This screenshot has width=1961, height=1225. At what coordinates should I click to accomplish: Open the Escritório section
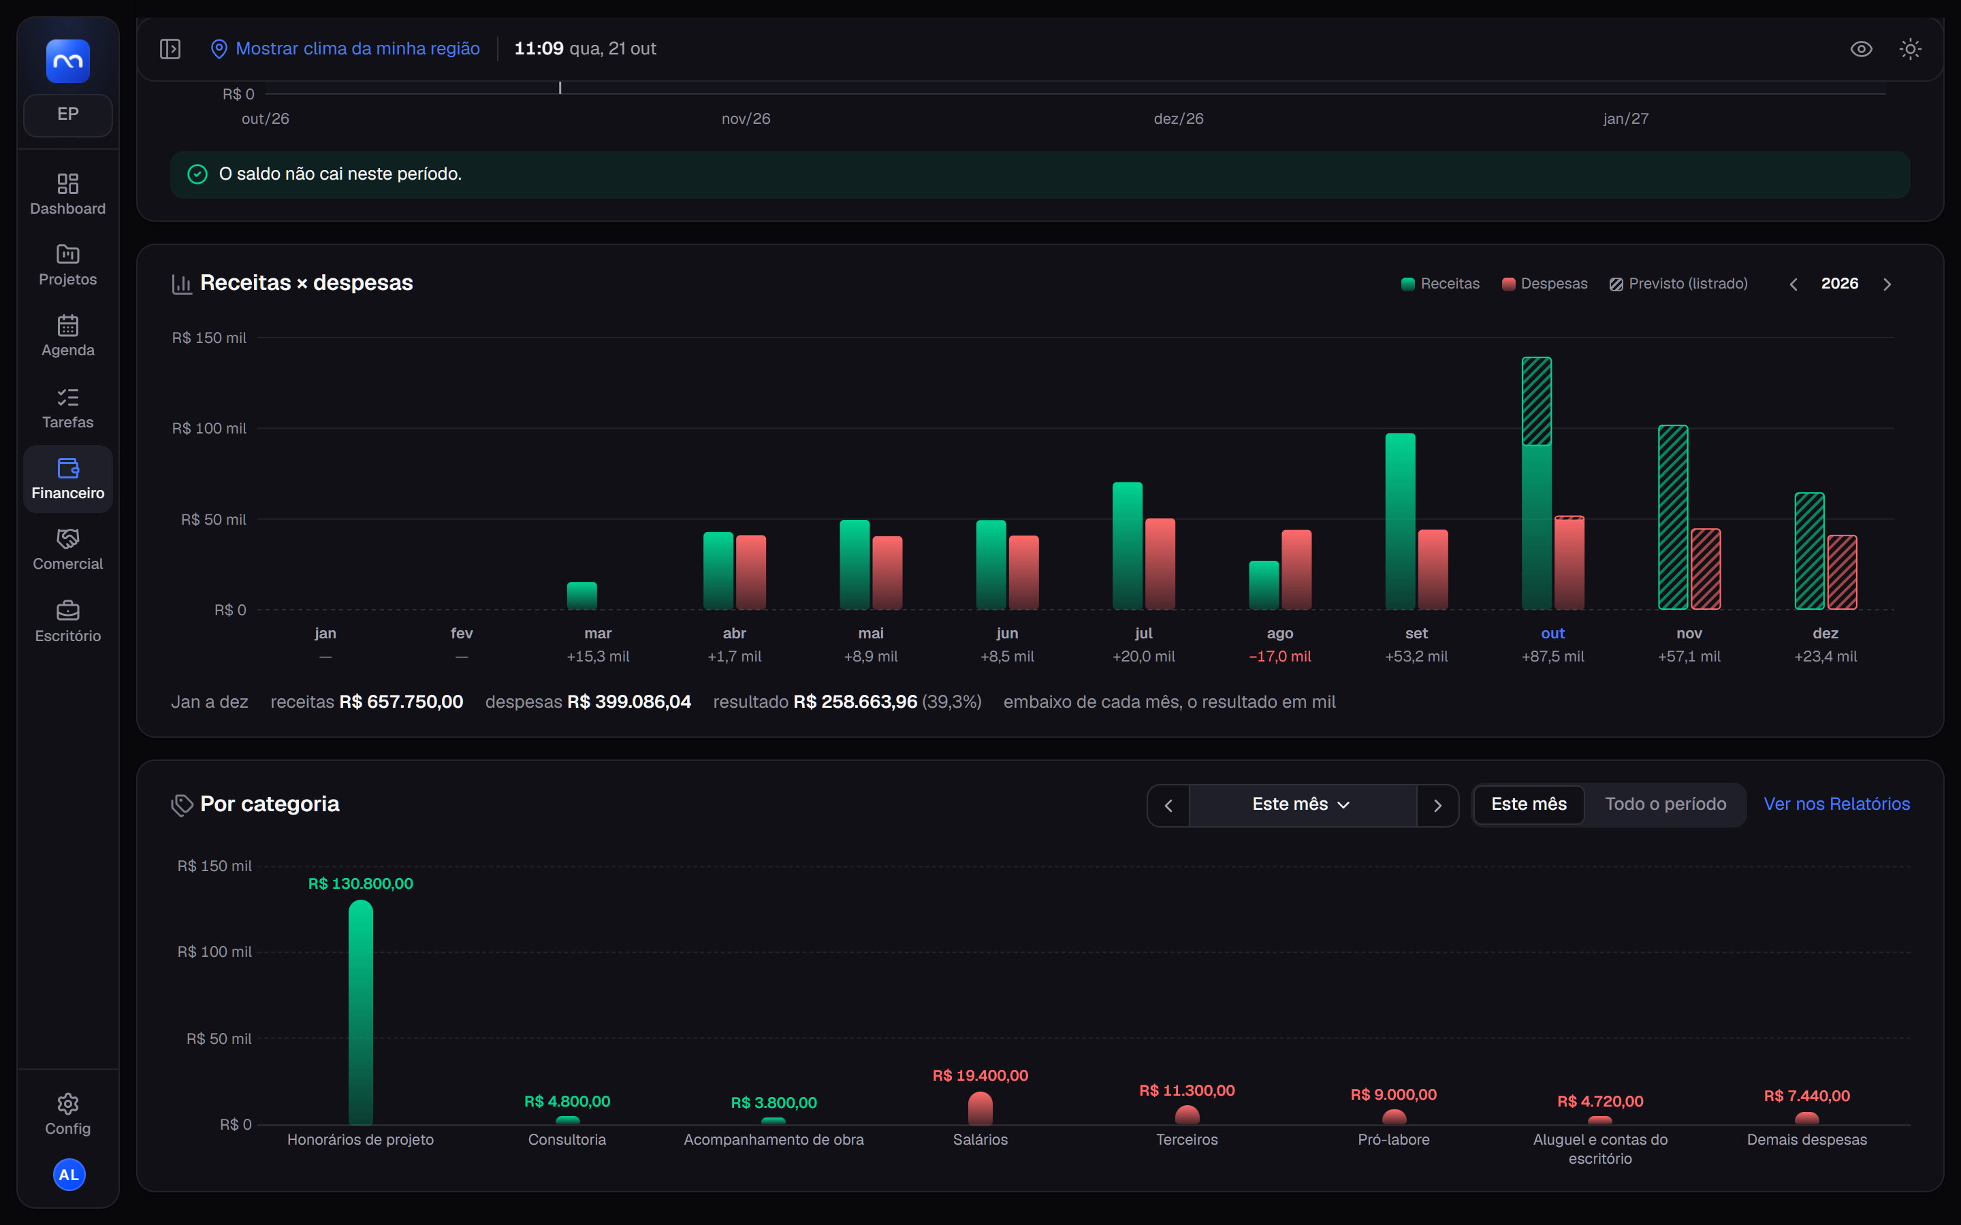tap(68, 621)
